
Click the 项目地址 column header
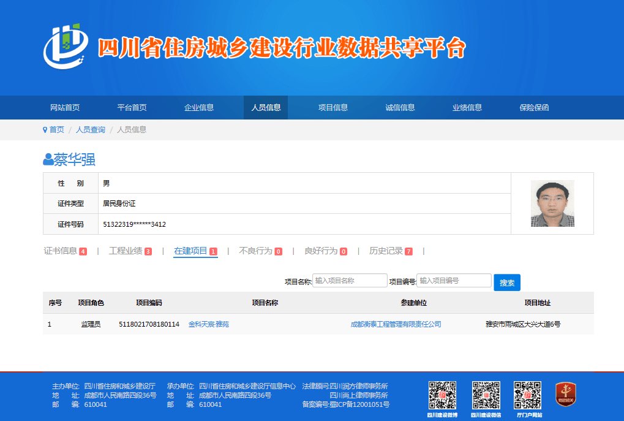[x=537, y=303]
